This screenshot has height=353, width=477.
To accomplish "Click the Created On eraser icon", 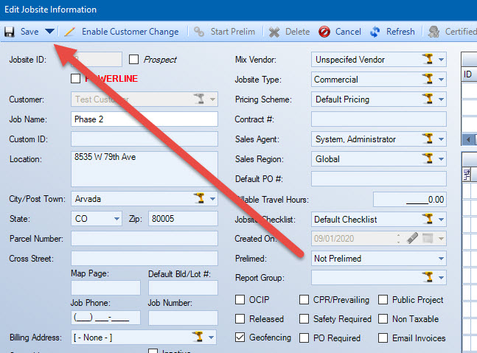I will (x=413, y=238).
